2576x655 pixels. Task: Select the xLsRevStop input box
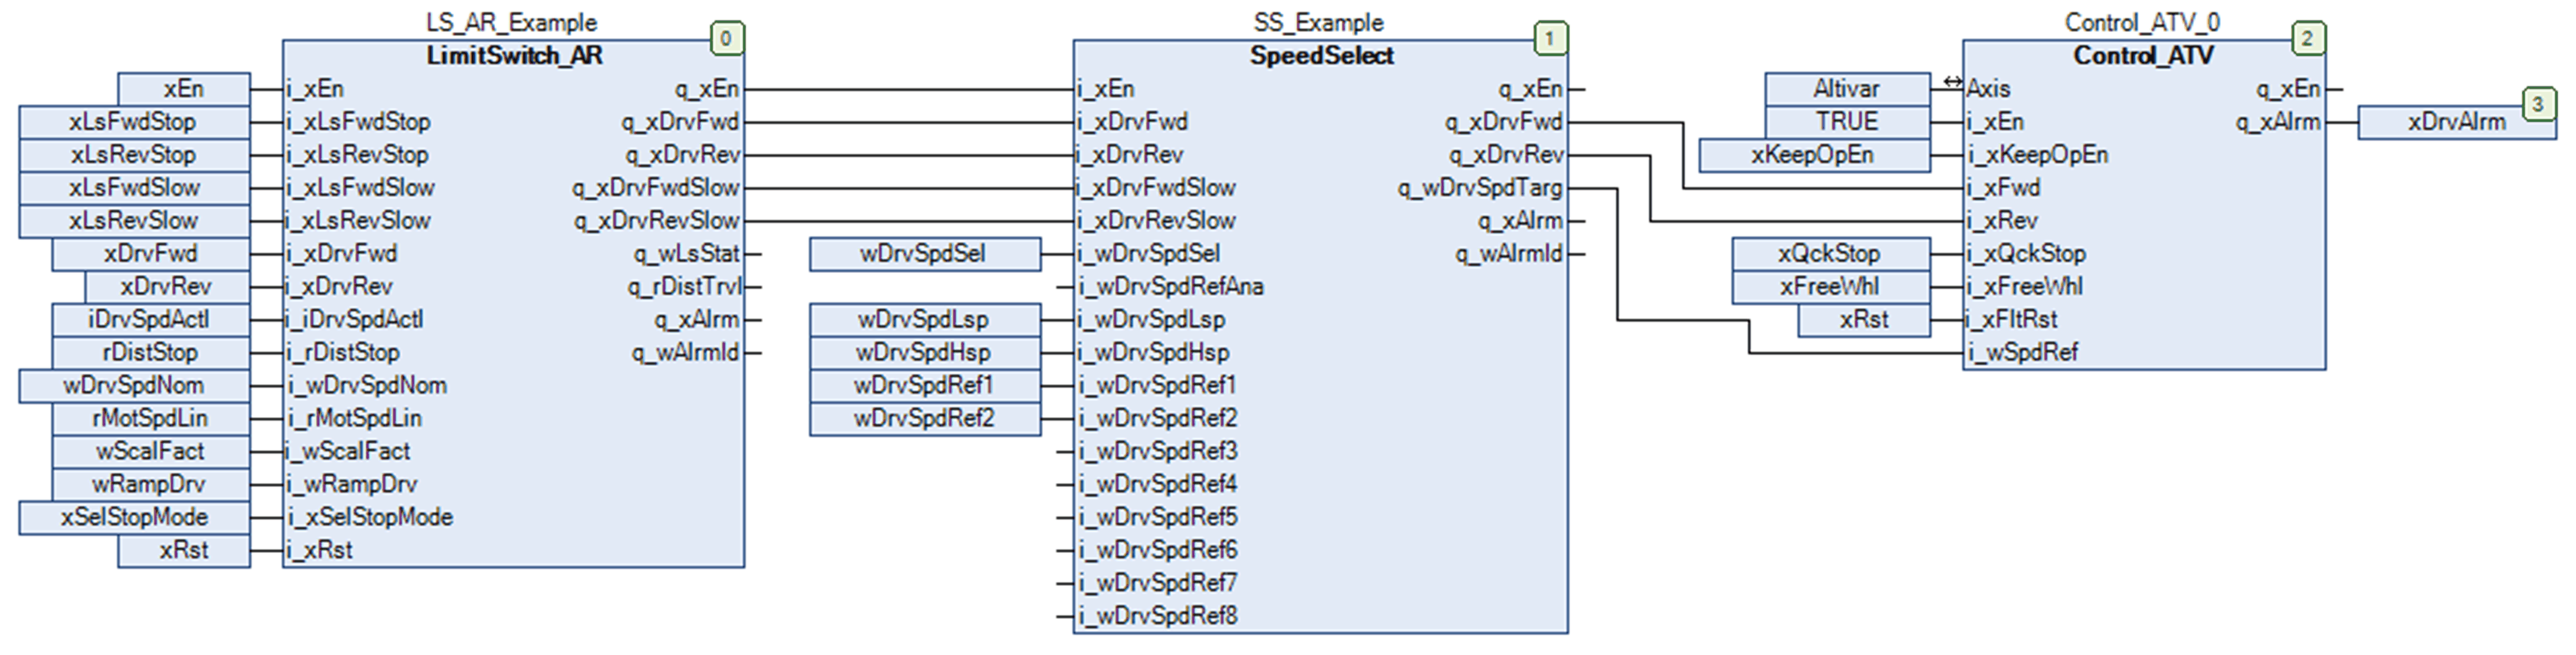point(134,155)
